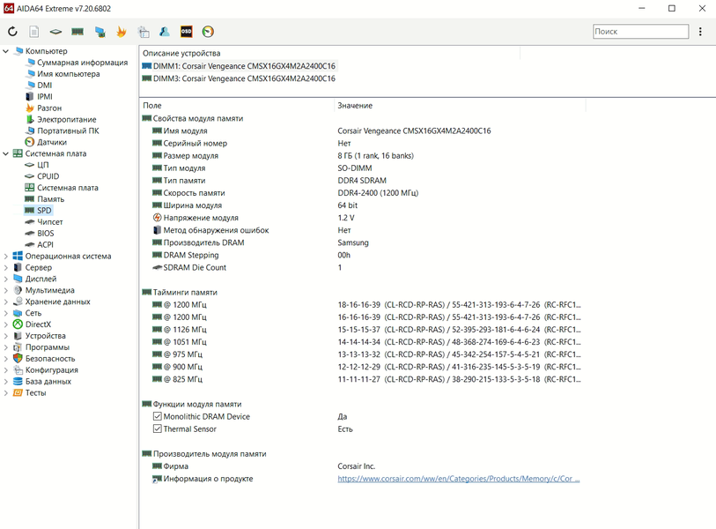Open the Чипсет tree item

pos(50,222)
